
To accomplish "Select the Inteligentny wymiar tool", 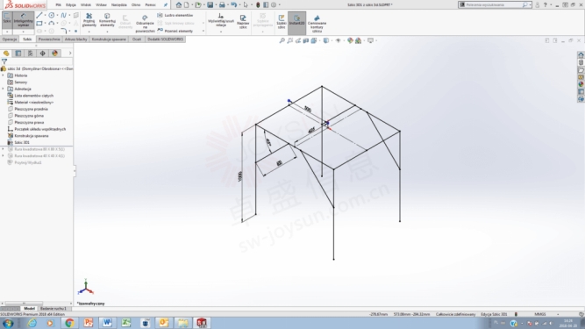I will (23, 20).
